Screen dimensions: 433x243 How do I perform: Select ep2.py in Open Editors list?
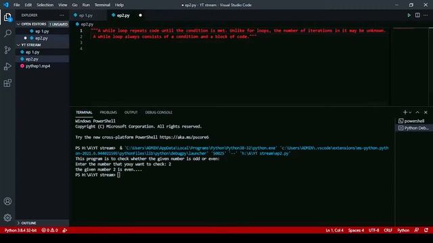tap(42, 38)
